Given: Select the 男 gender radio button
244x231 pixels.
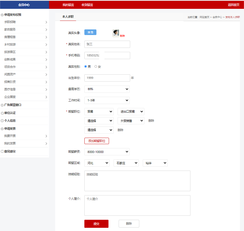Looking at the screenshot, I should coord(86,67).
